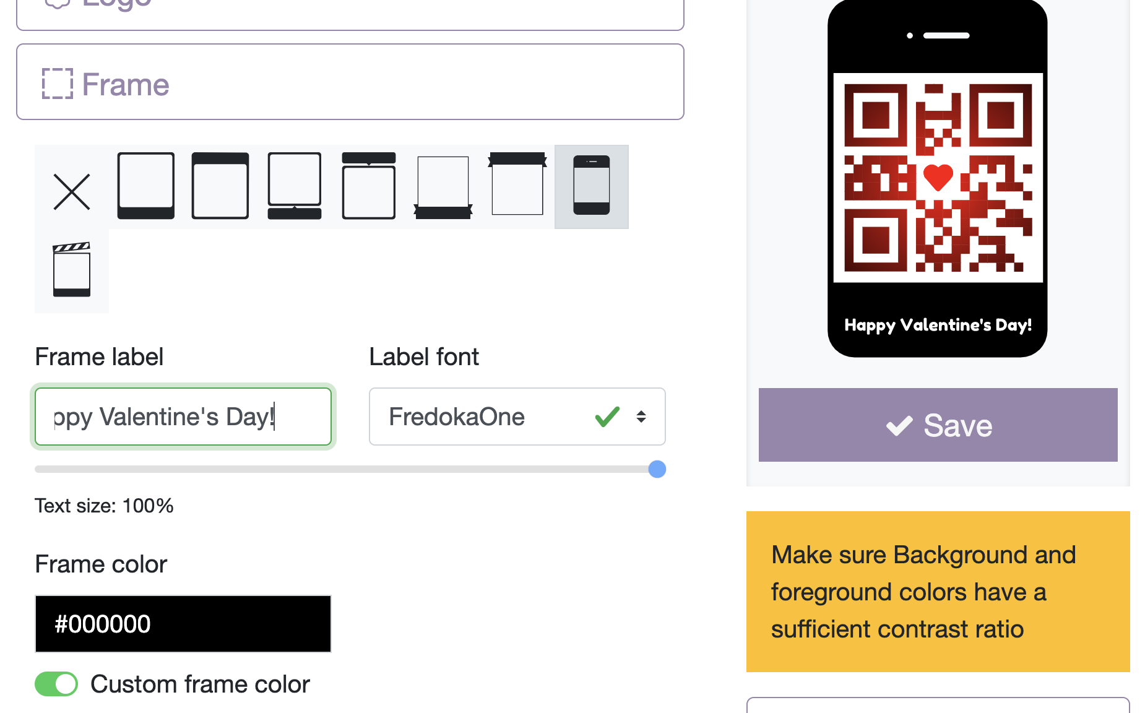Choose the frame with top label bar

pyautogui.click(x=220, y=186)
